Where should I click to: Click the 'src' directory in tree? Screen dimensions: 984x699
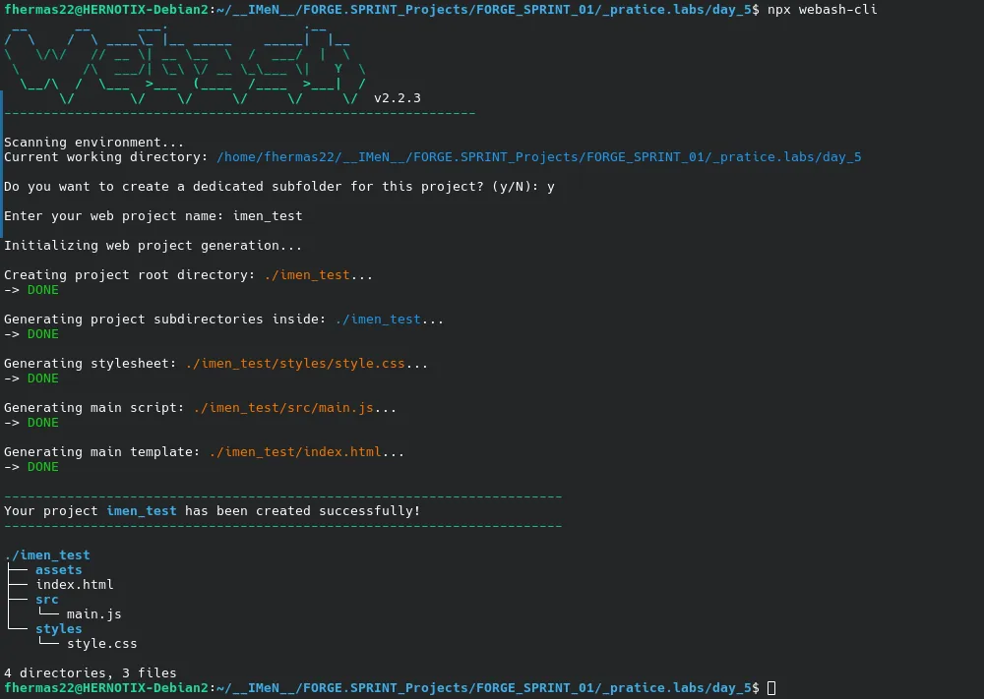coord(46,600)
